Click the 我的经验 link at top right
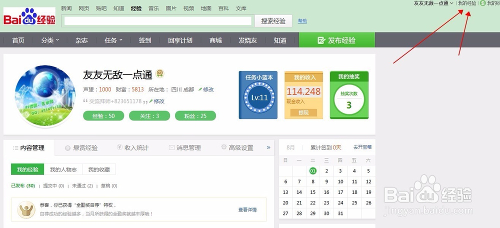The image size is (500, 228). click(467, 3)
